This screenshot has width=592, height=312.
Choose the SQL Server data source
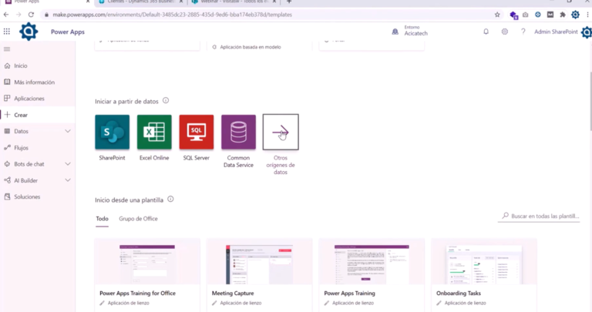point(196,132)
